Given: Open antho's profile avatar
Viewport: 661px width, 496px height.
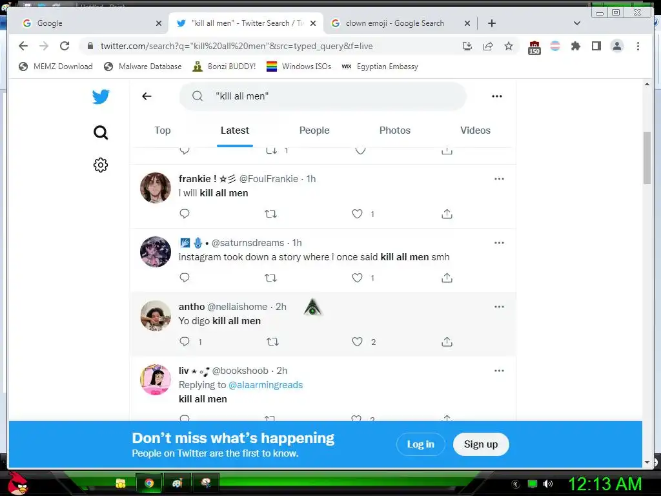Looking at the screenshot, I should (x=156, y=315).
